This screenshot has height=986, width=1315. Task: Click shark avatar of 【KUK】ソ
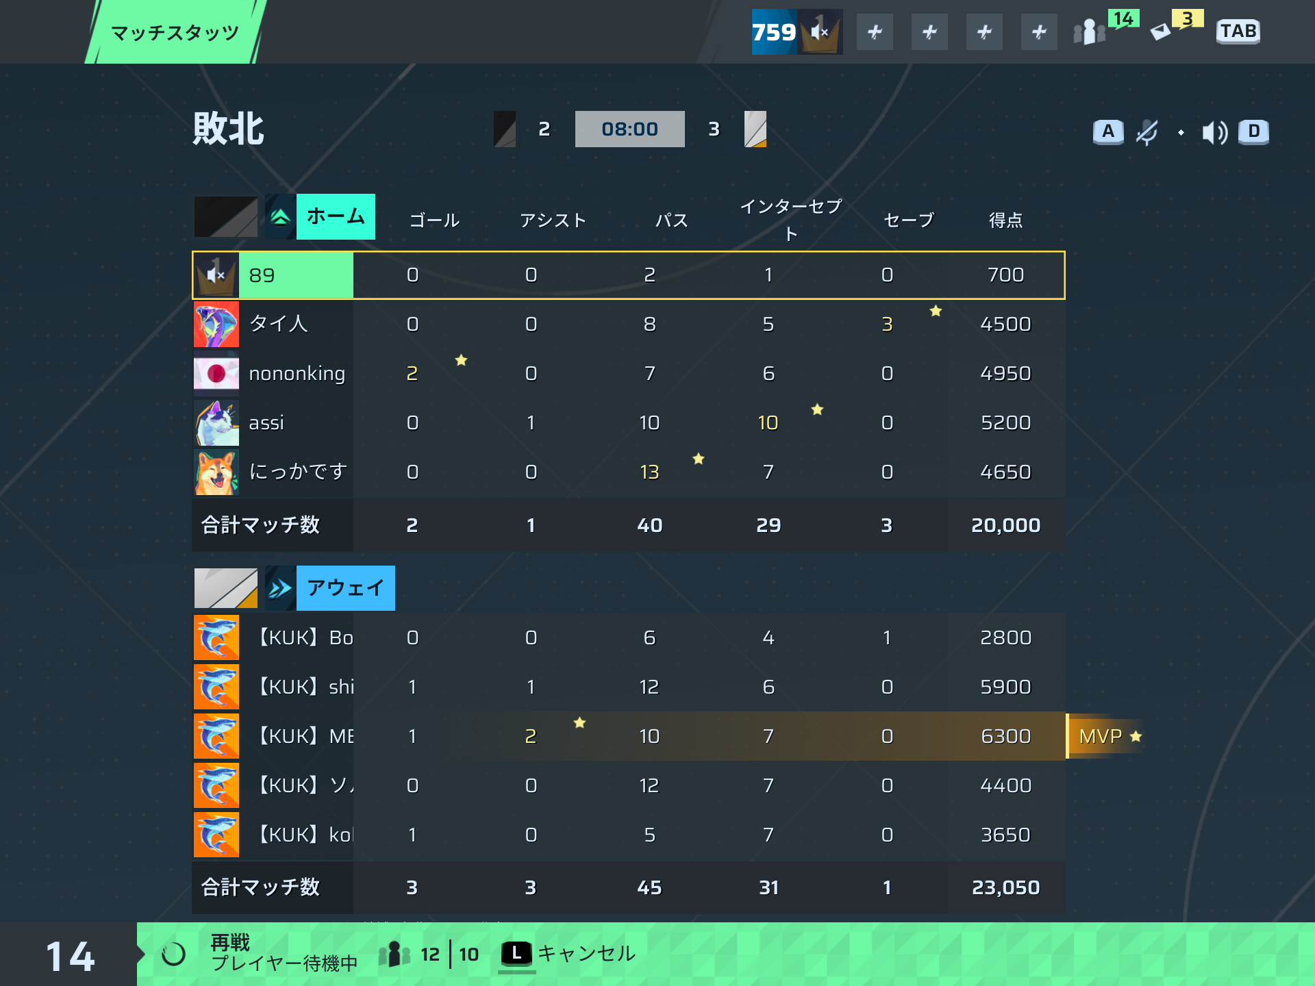click(216, 785)
